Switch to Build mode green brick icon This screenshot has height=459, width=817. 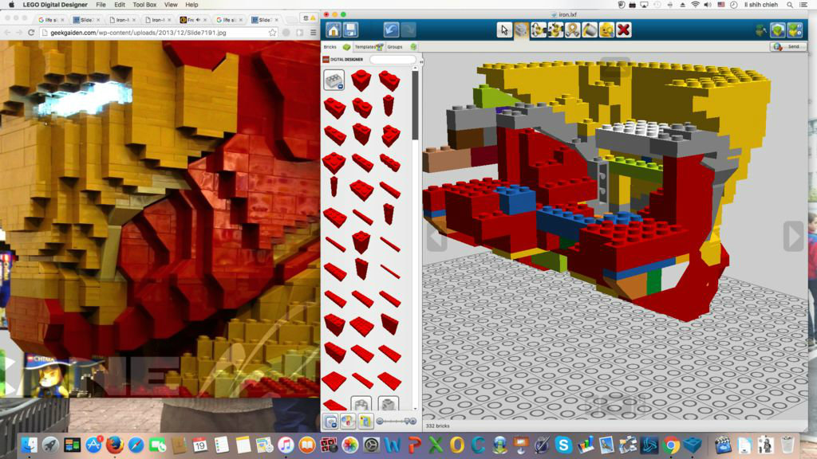point(760,30)
